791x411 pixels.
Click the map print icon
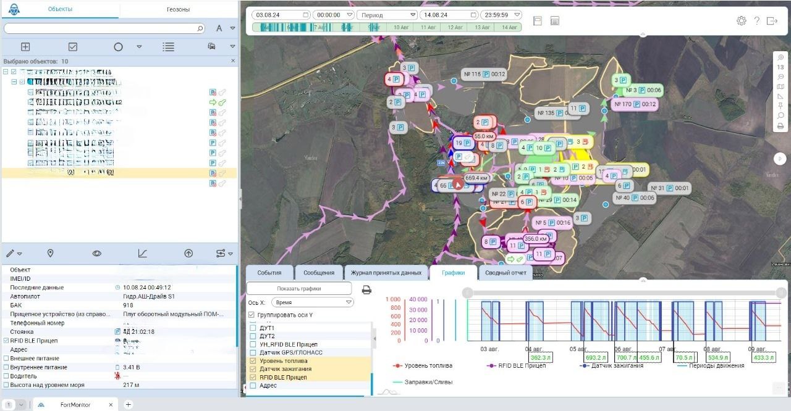[x=780, y=126]
